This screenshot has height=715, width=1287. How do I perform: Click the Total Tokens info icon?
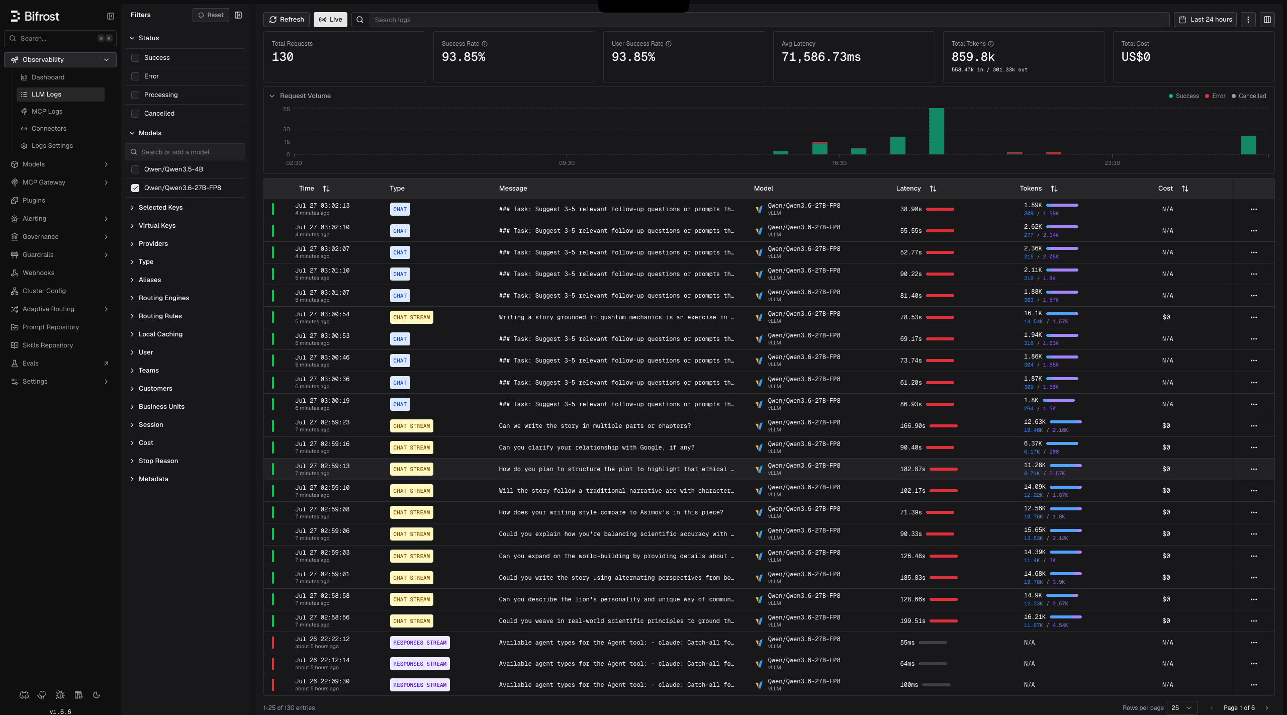pos(991,44)
